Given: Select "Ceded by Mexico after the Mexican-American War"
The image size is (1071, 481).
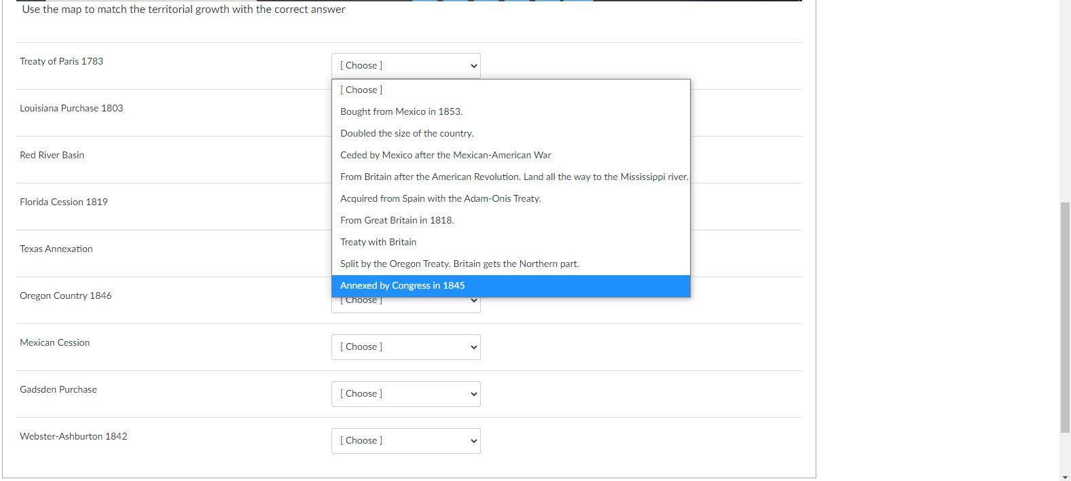Looking at the screenshot, I should tap(446, 155).
